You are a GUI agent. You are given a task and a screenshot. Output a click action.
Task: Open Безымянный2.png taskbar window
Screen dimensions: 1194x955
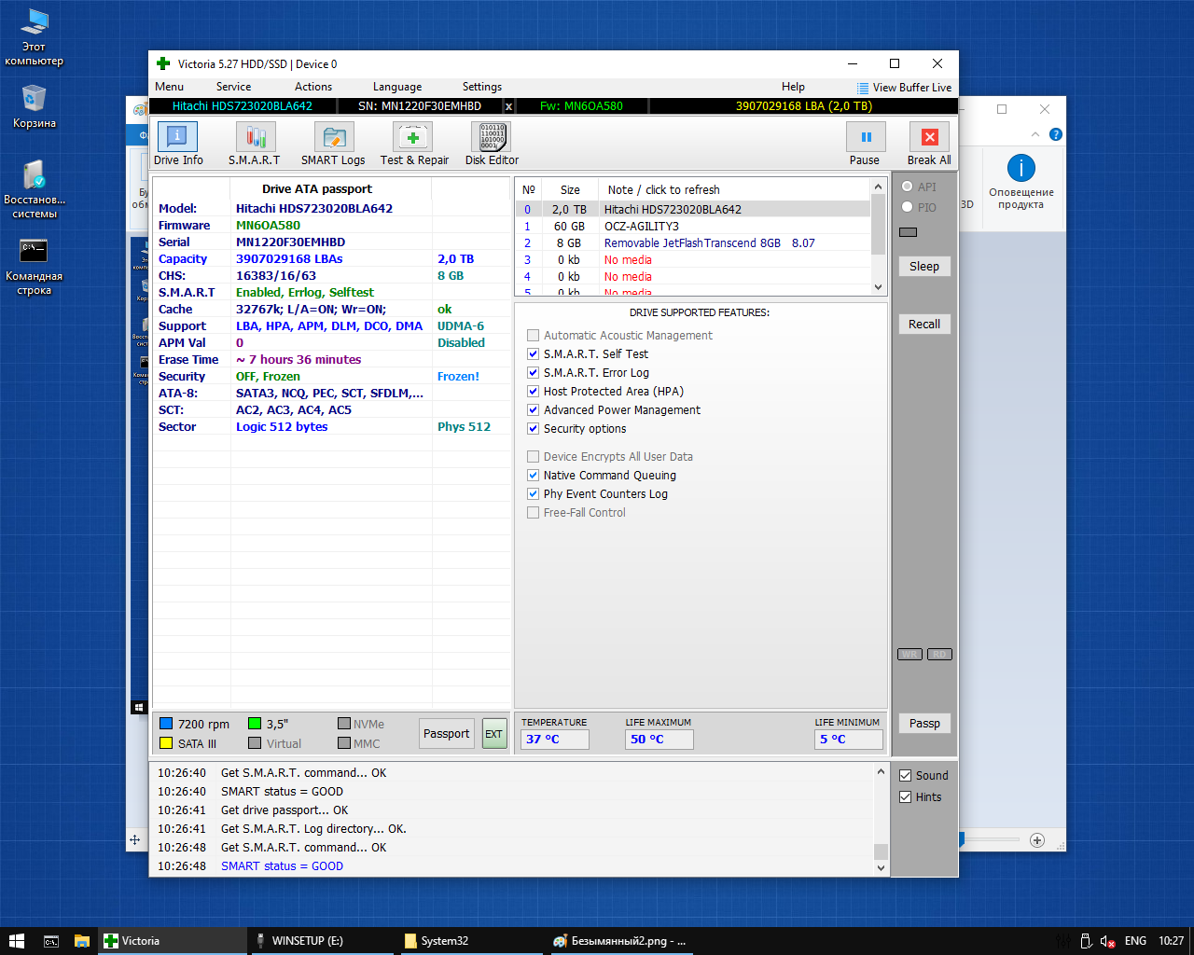[619, 941]
